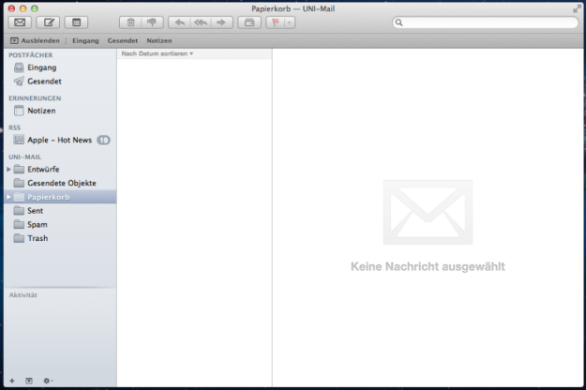The height and width of the screenshot is (390, 586).
Task: Click the Get Mail envelope icon
Action: tap(20, 22)
